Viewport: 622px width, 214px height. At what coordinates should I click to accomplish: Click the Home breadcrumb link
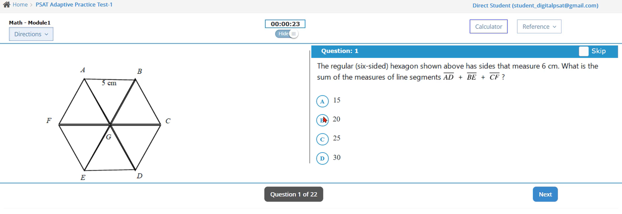pos(20,5)
